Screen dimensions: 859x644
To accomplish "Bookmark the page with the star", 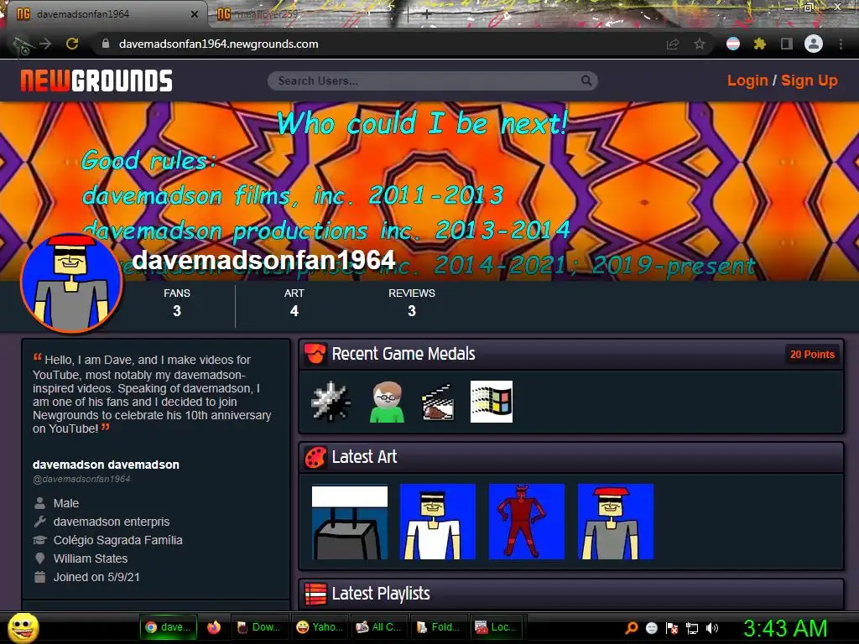I will pyautogui.click(x=700, y=44).
